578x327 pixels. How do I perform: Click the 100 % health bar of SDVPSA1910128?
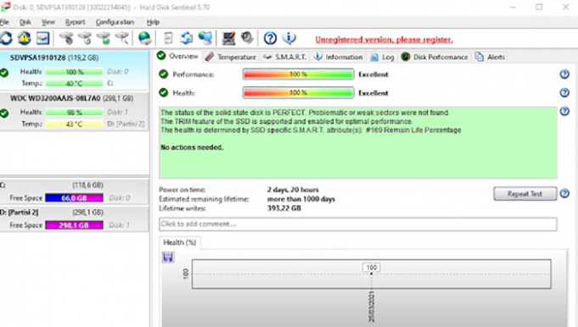pos(74,72)
